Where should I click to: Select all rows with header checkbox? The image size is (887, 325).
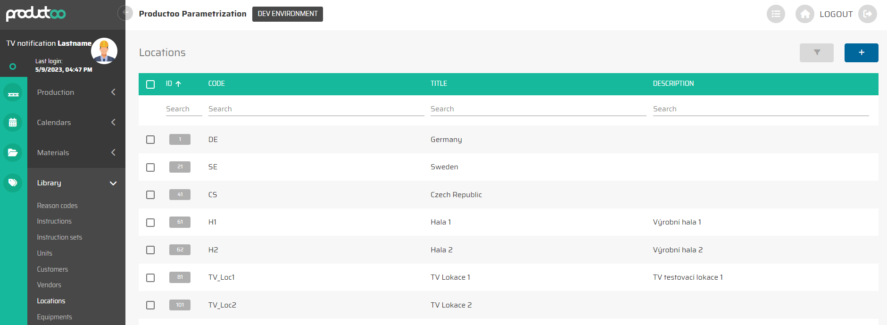click(x=150, y=84)
